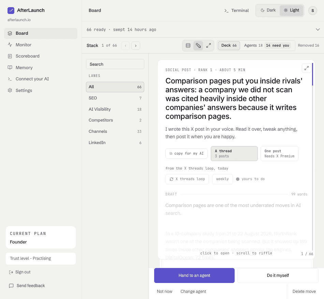Click Delete move

click(304, 292)
